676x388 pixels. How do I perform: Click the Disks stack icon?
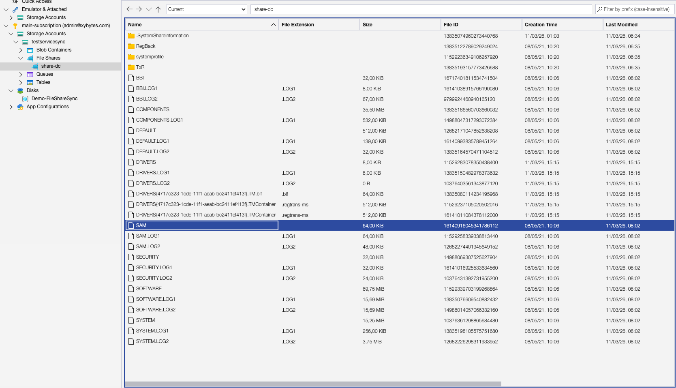(20, 90)
